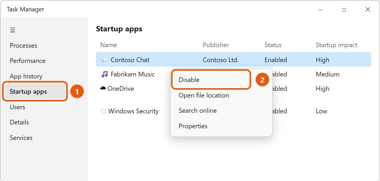Choose Search online in the context menu
This screenshot has height=181, width=380.
(198, 110)
